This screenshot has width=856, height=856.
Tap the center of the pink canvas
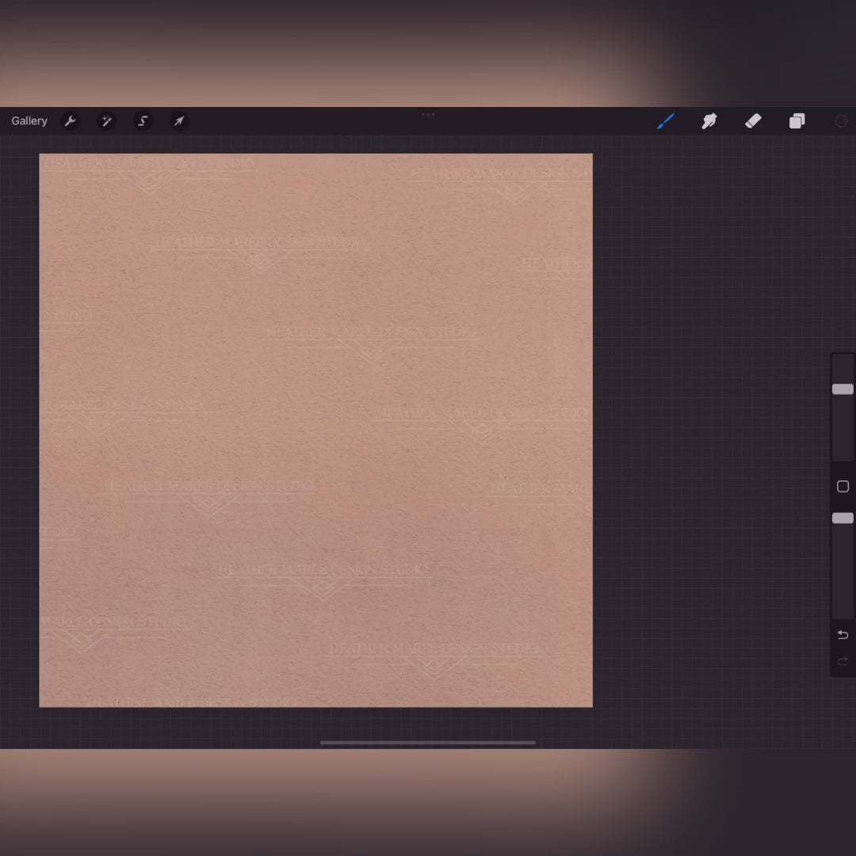click(x=315, y=430)
